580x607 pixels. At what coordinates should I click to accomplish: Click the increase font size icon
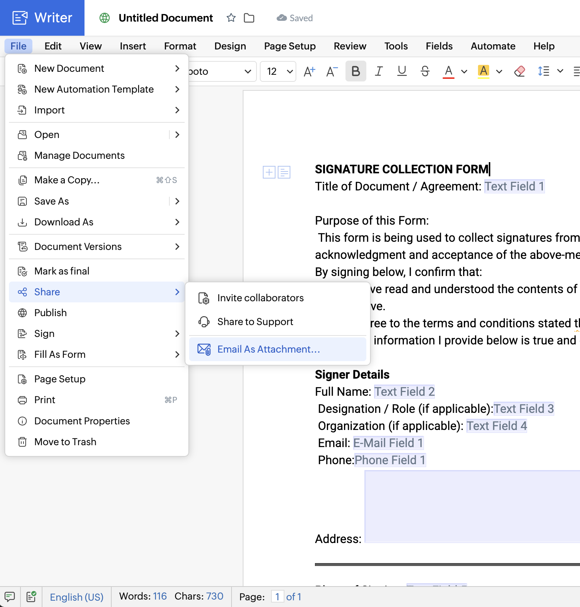(309, 71)
